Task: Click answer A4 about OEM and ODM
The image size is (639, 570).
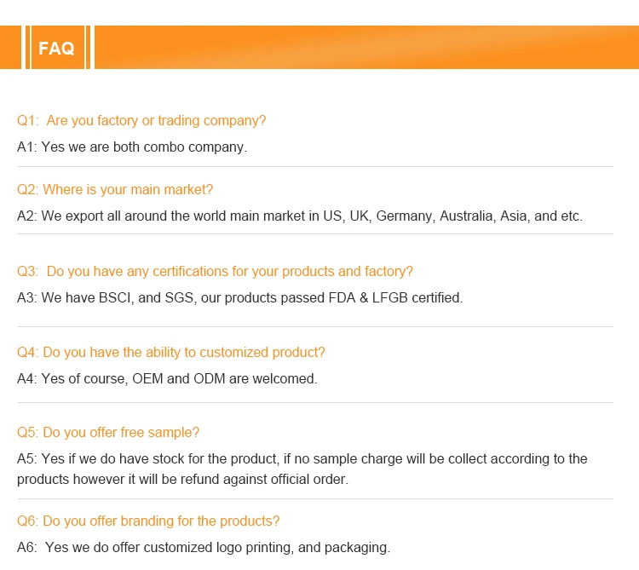Action: tap(167, 379)
